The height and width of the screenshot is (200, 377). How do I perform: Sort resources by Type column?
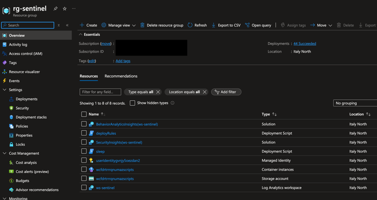coord(269,114)
